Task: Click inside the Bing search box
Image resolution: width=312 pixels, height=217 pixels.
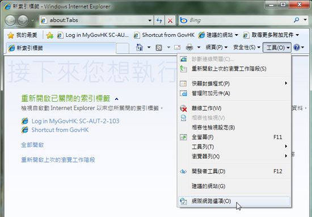Action: point(240,20)
